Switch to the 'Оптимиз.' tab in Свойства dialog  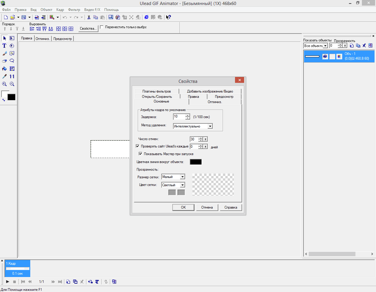(x=215, y=102)
